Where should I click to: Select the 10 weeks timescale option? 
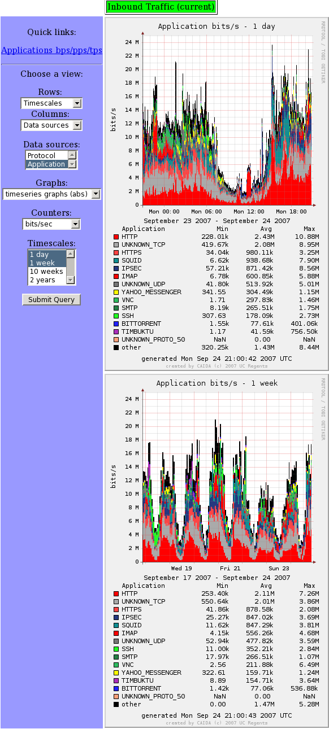[47, 272]
